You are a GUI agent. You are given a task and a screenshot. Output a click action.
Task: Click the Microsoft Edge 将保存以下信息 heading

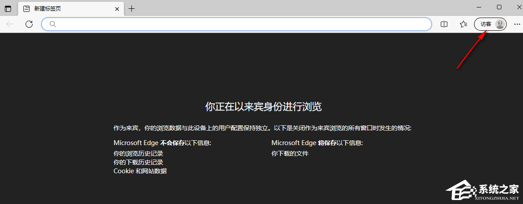(x=317, y=143)
